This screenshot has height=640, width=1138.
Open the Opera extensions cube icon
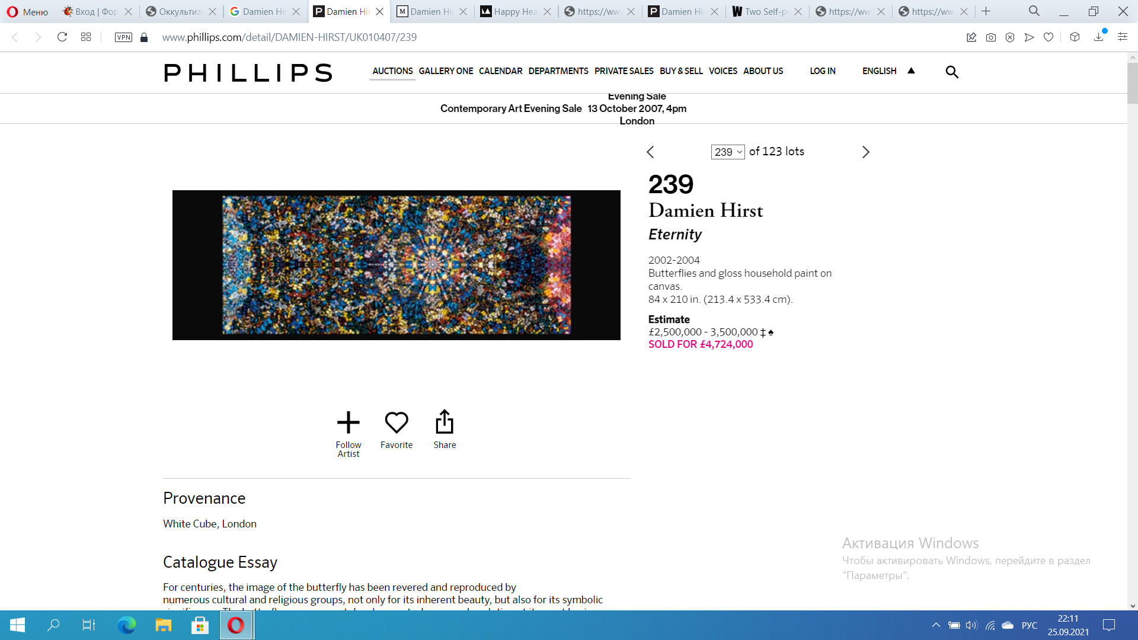tap(1075, 37)
